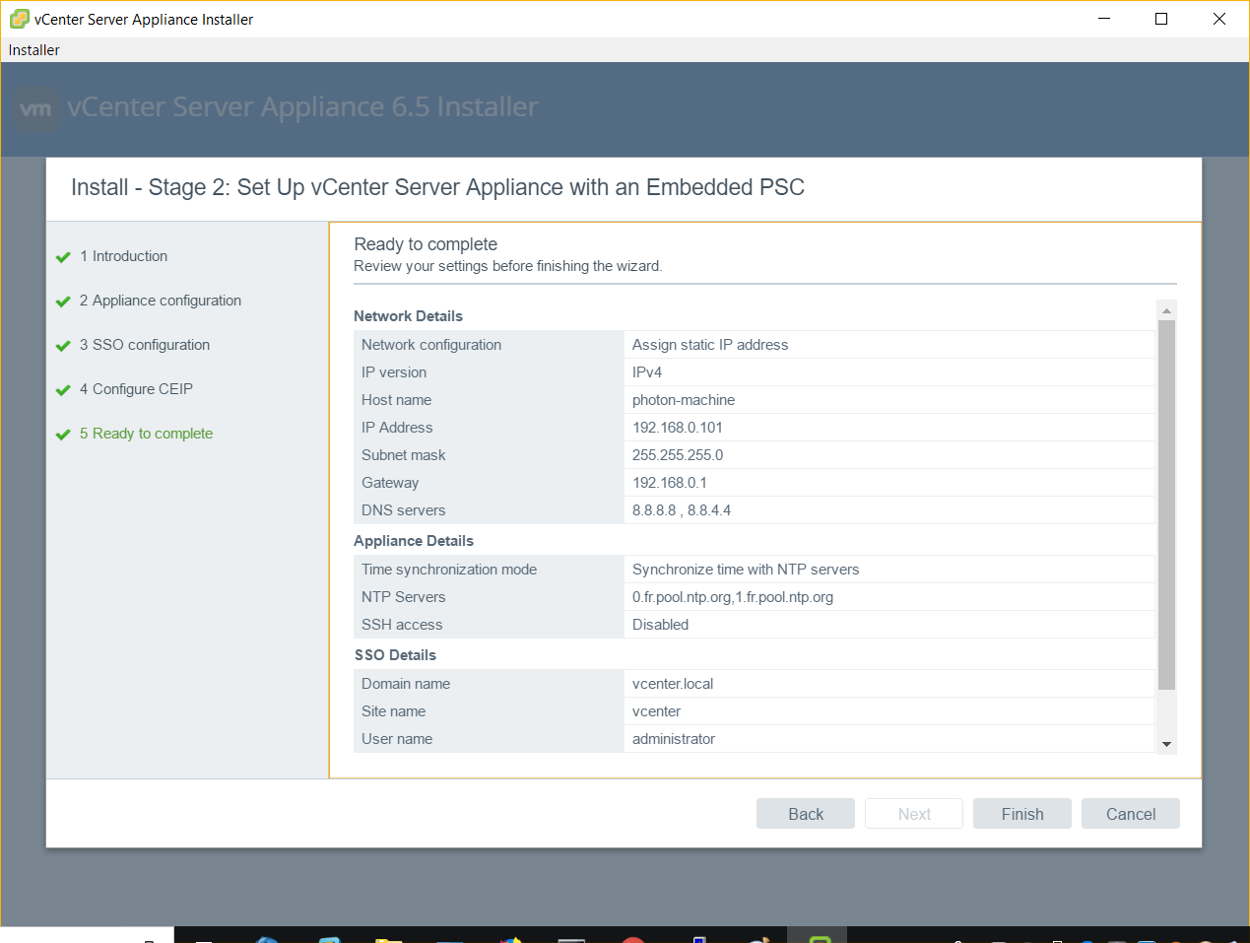The height and width of the screenshot is (943, 1250).
Task: Select the "Assign static IP address" value
Action: pos(710,345)
